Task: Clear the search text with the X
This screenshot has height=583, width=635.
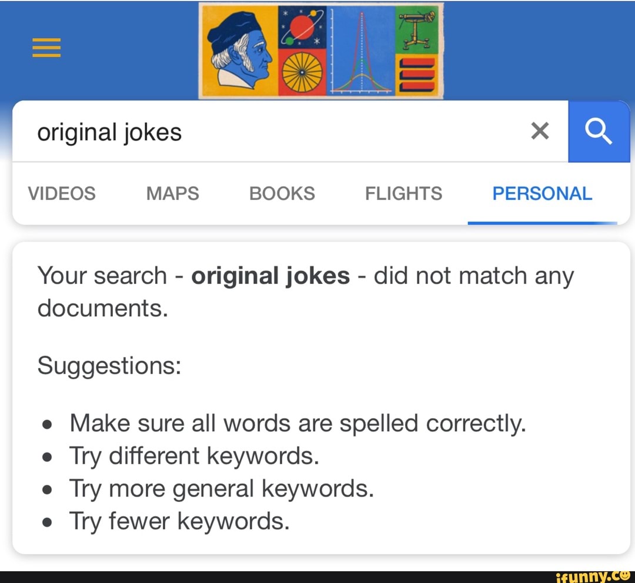Action: click(x=539, y=132)
